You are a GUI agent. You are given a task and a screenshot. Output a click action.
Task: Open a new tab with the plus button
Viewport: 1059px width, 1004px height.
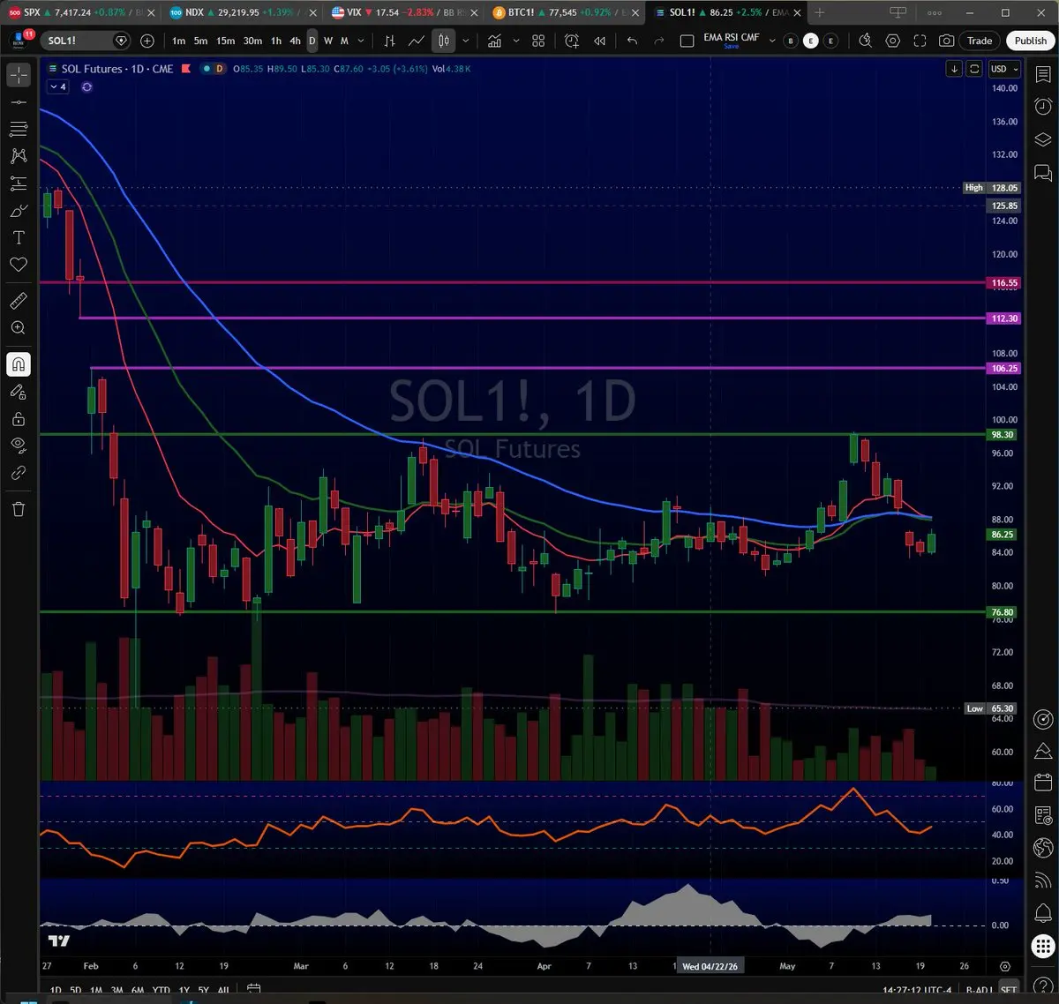coord(819,12)
